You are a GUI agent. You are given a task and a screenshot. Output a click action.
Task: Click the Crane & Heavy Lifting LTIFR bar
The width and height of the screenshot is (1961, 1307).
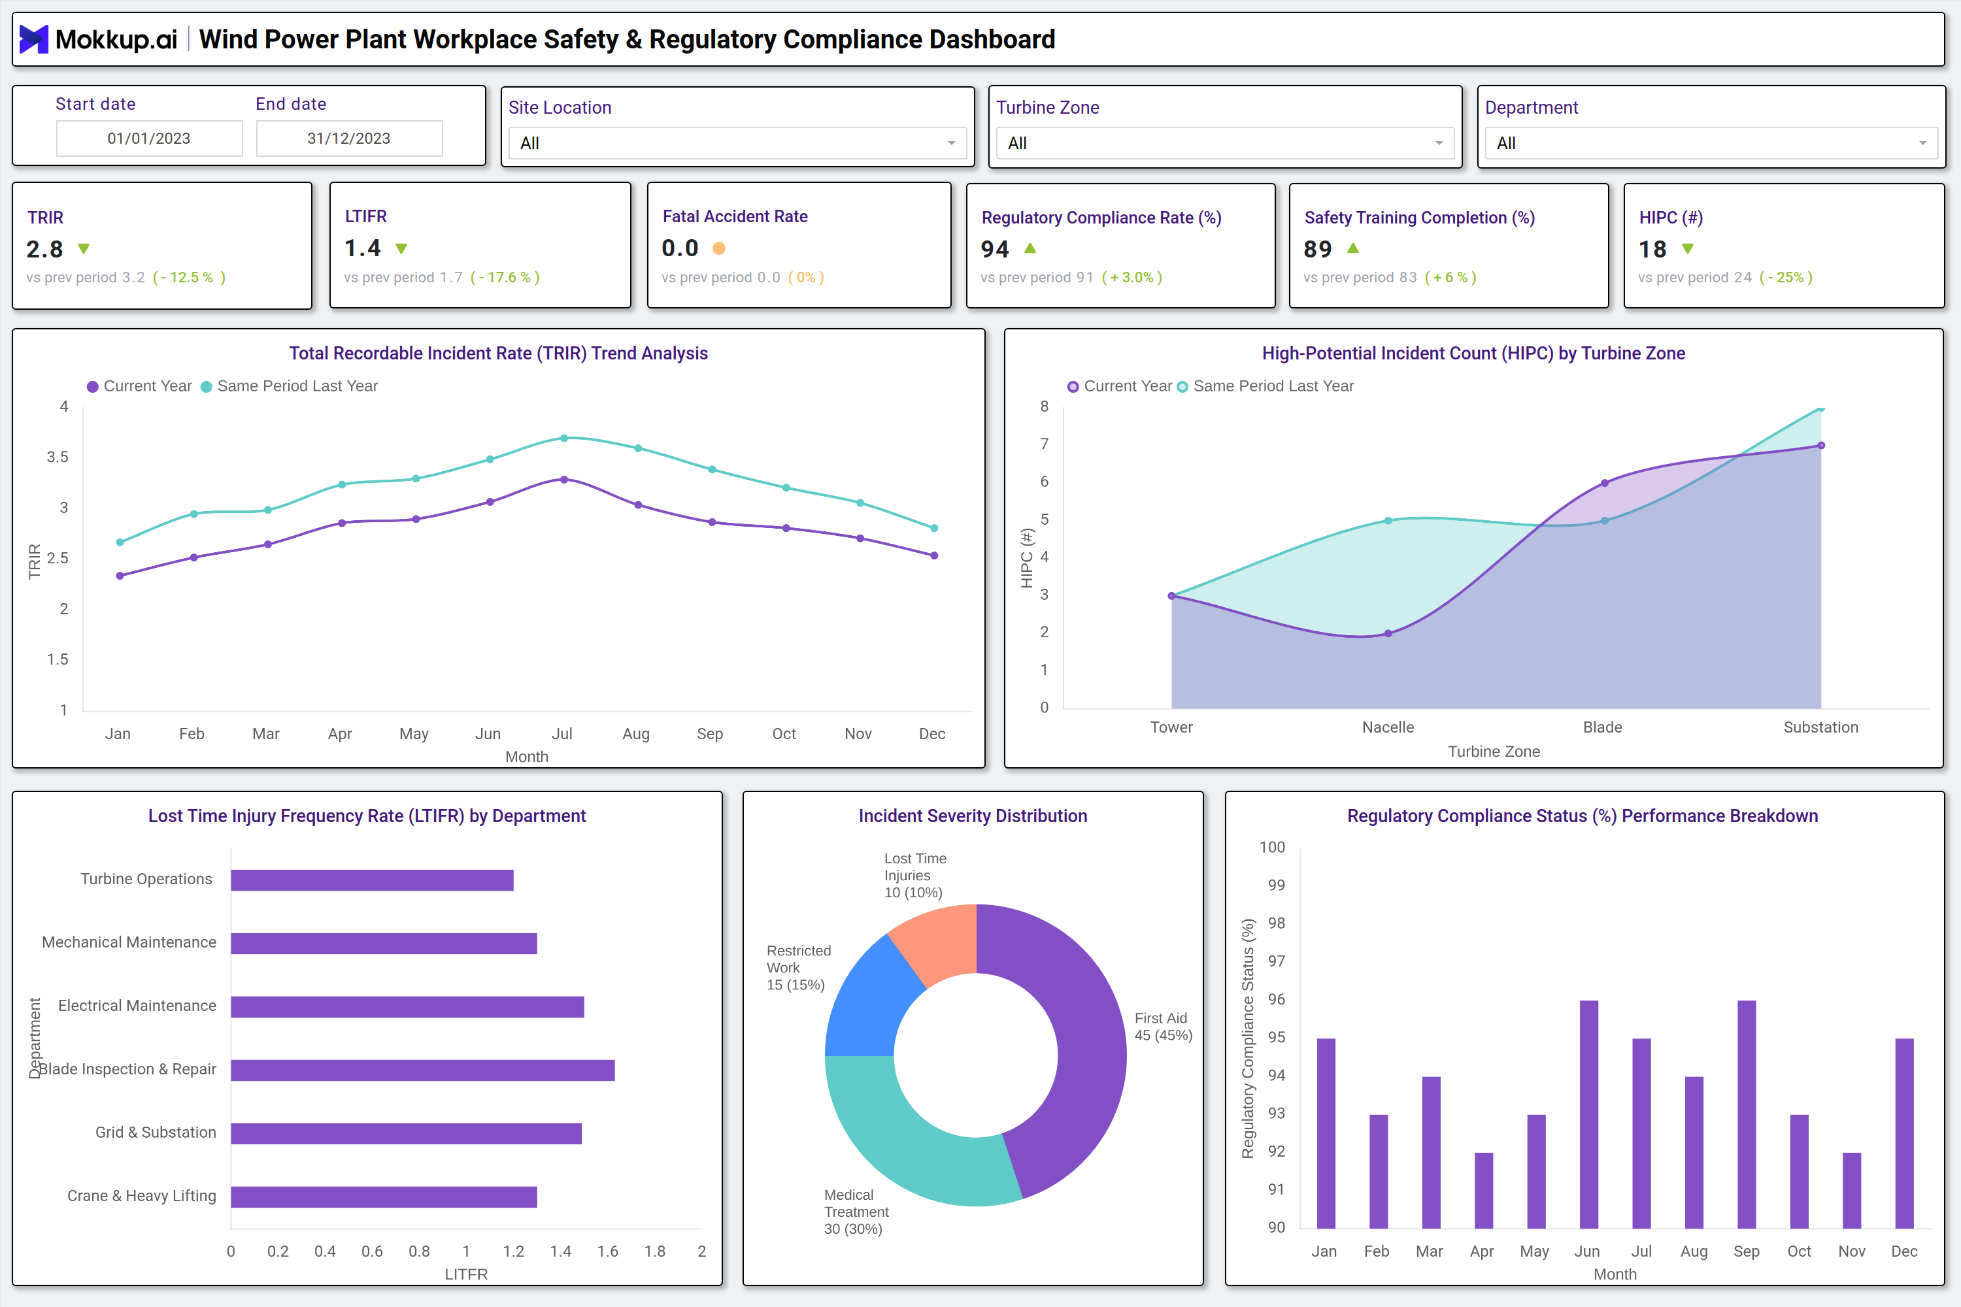click(x=384, y=1197)
